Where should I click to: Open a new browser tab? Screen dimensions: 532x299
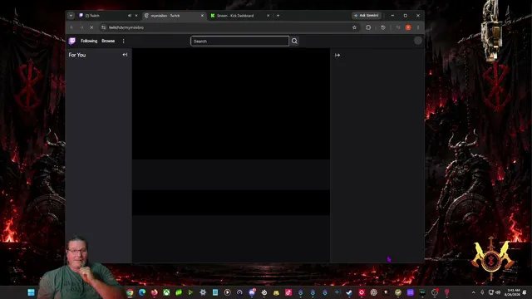tap(278, 16)
